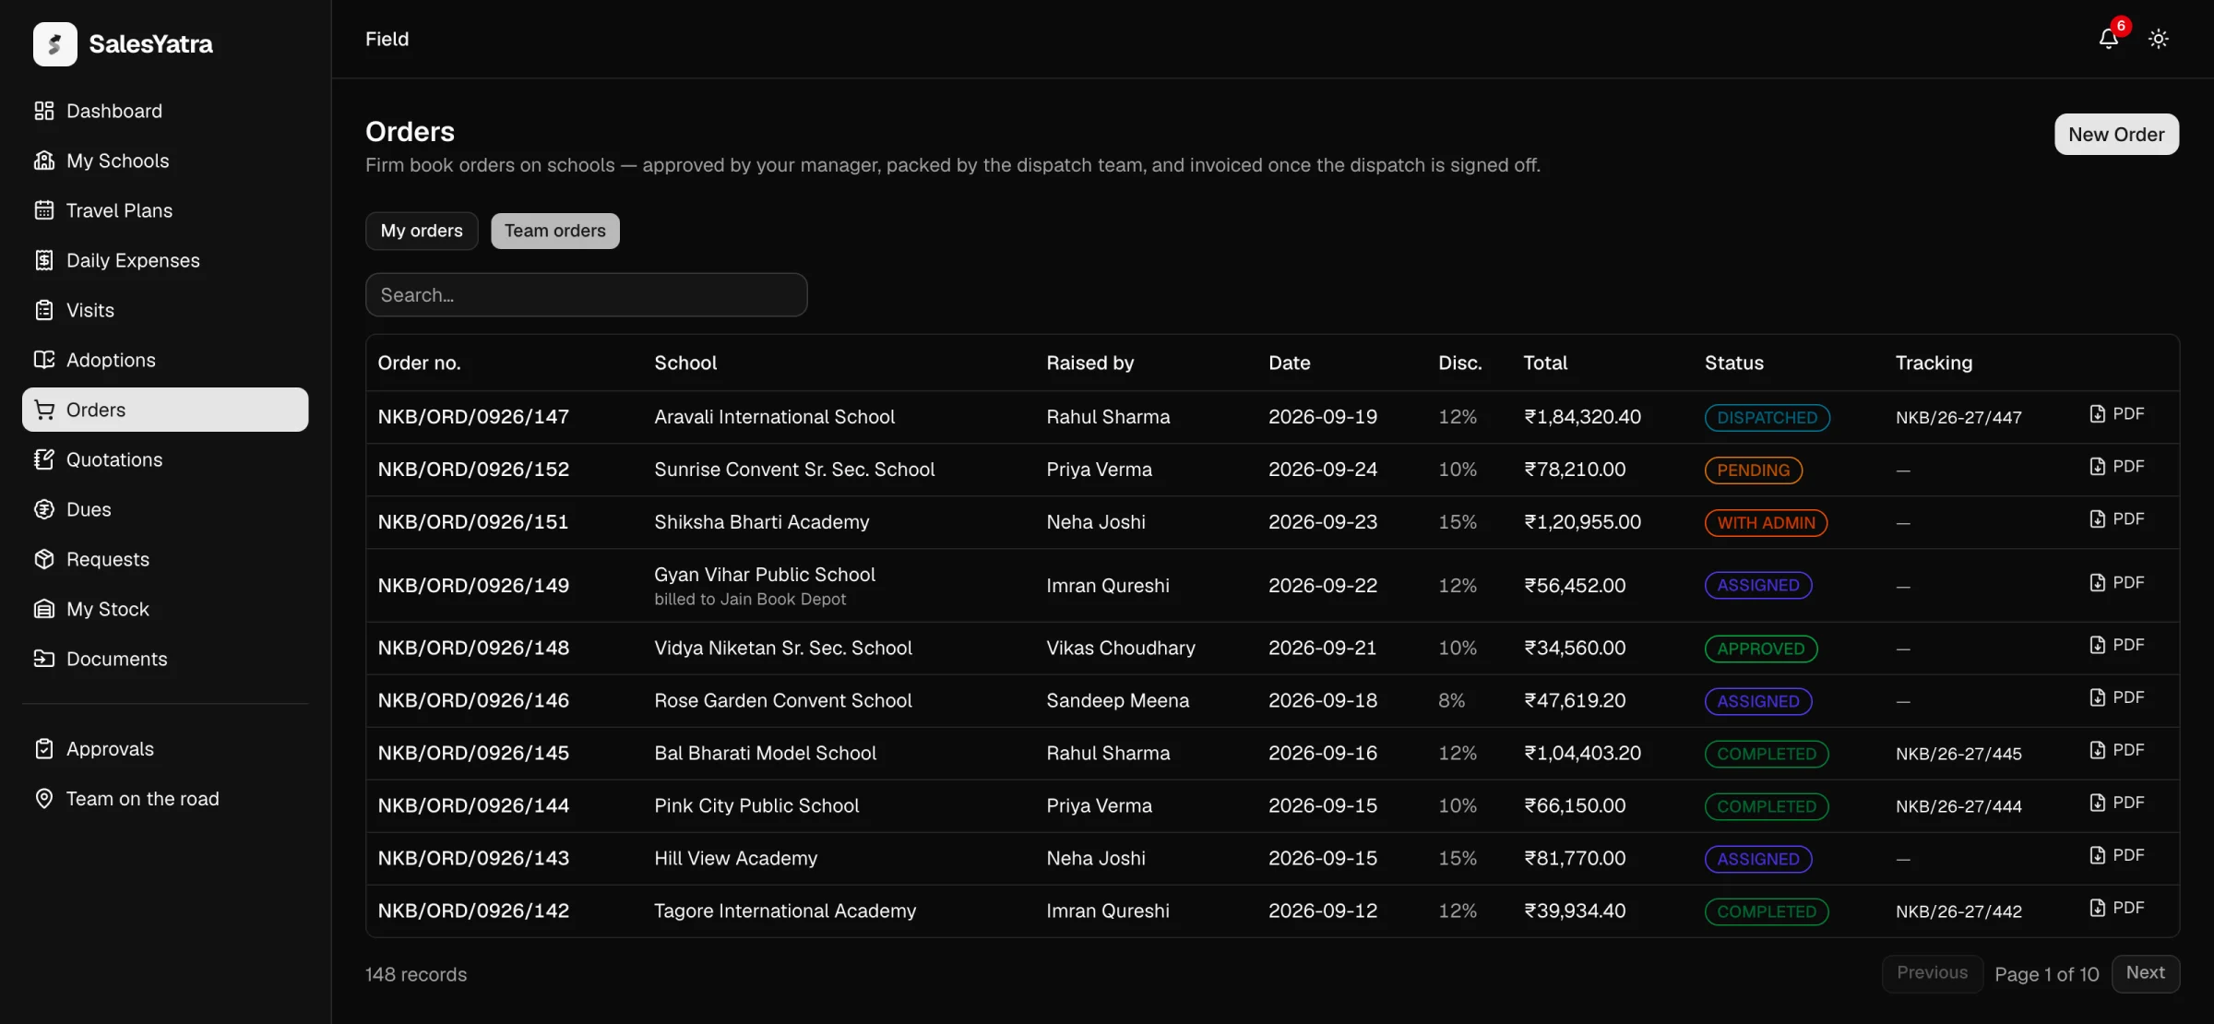Focus the Search orders field

pos(587,295)
